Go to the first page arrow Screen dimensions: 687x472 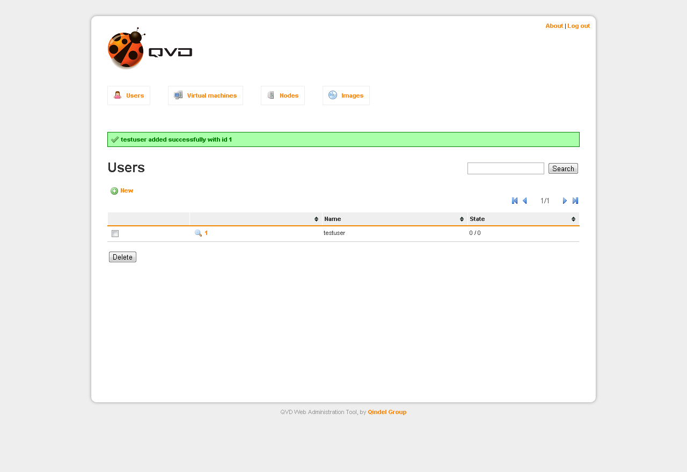[x=515, y=201]
